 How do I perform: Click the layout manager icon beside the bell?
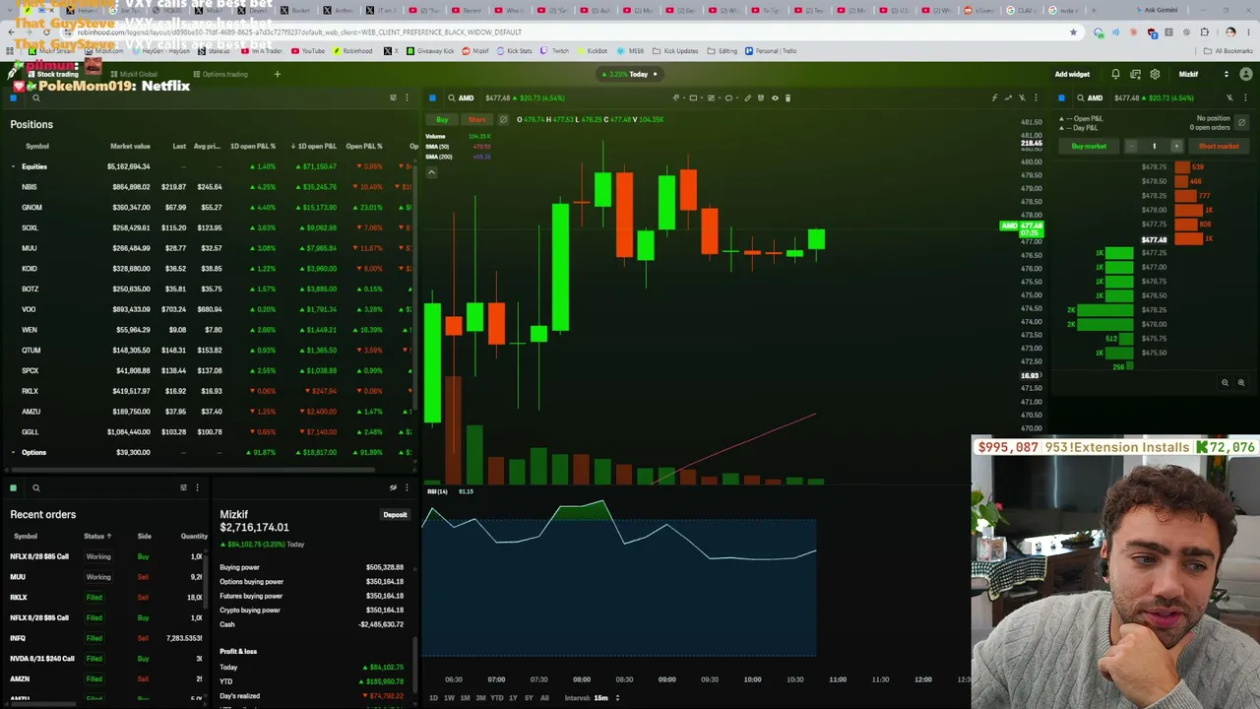1135,74
